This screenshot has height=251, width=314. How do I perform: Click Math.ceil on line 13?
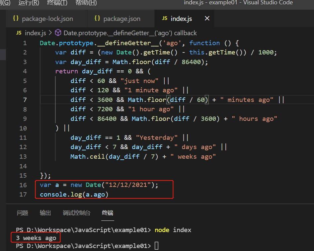point(88,156)
